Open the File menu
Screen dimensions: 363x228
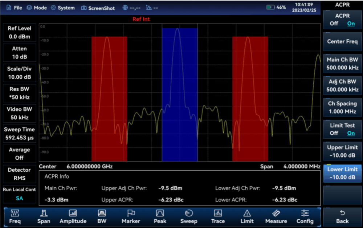click(14, 8)
